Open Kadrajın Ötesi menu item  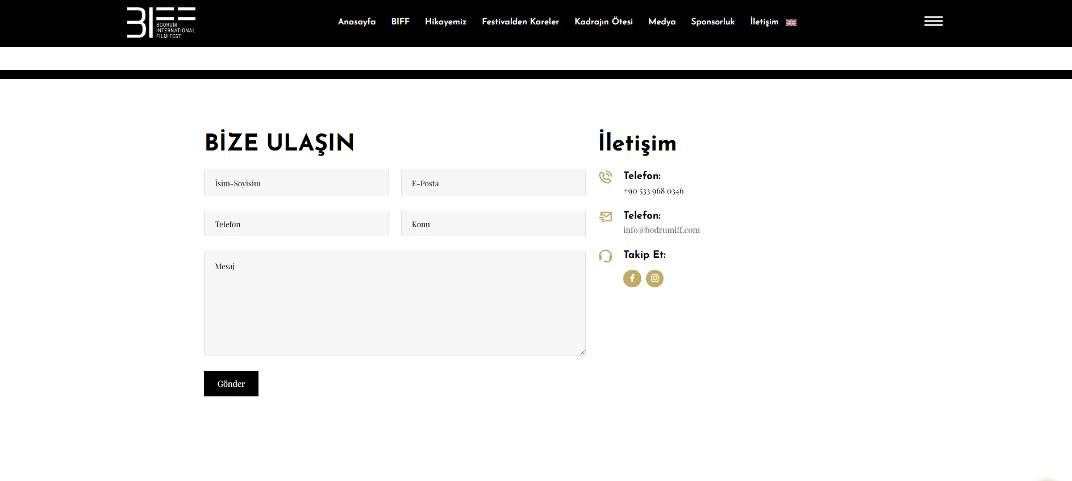[603, 22]
